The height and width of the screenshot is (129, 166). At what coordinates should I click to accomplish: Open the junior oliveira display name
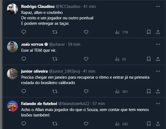[34, 71]
